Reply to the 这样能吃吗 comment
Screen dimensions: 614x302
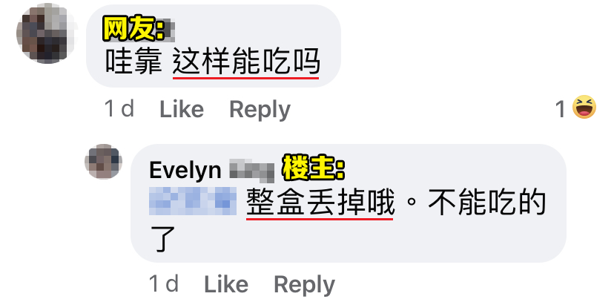coord(260,109)
